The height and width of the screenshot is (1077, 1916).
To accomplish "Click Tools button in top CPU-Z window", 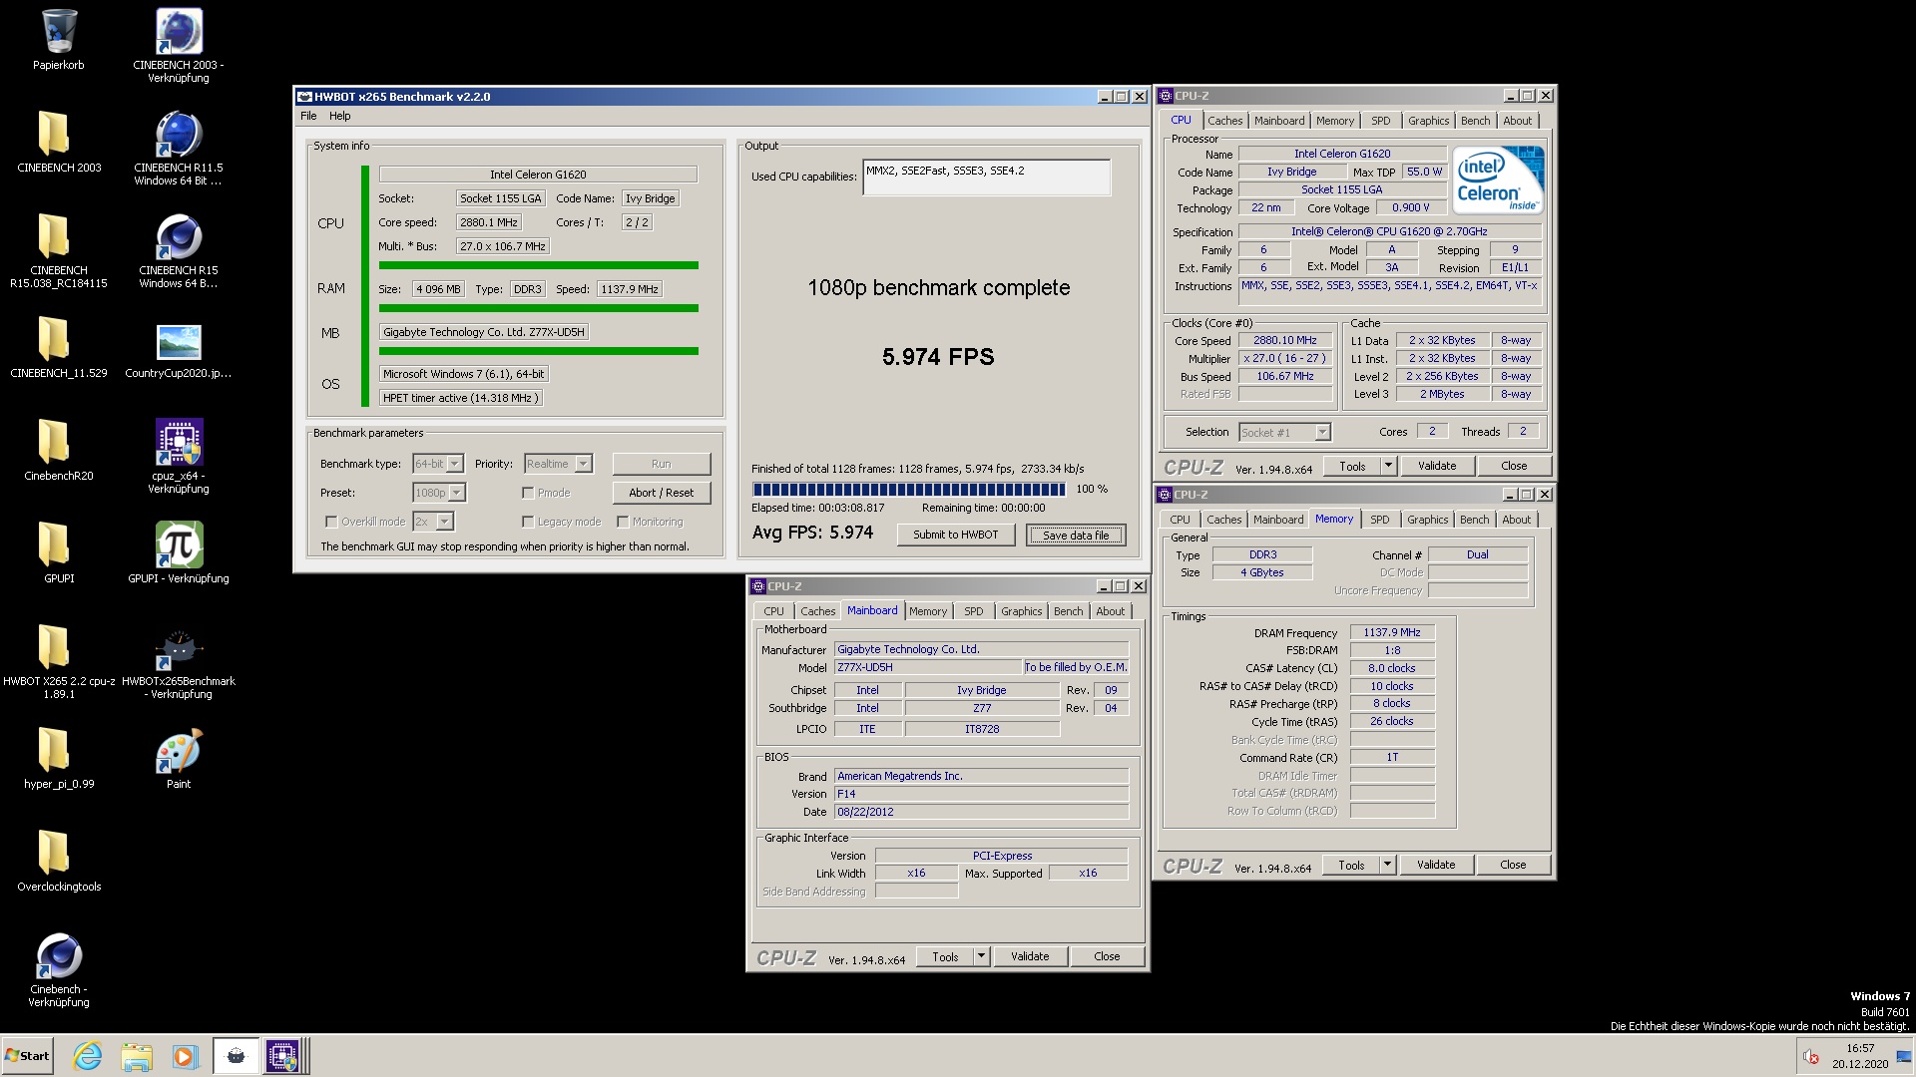I will click(x=1352, y=466).
